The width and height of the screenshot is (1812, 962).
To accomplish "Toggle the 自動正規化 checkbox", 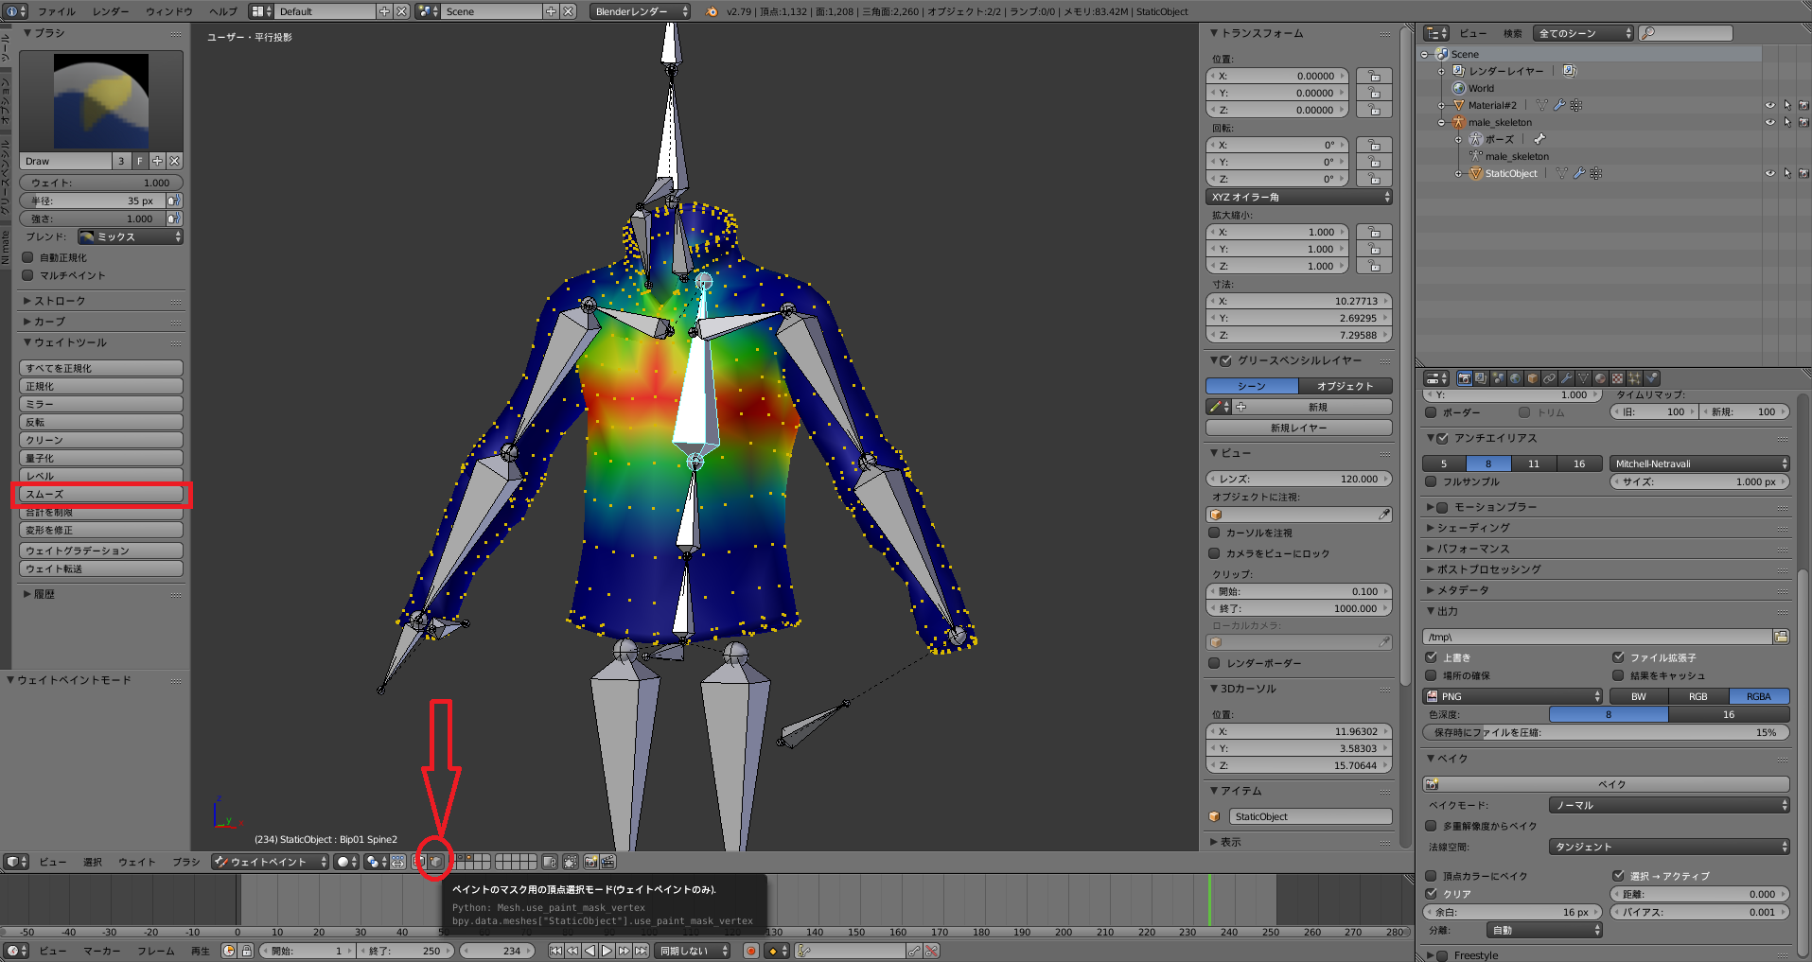I will click(27, 257).
